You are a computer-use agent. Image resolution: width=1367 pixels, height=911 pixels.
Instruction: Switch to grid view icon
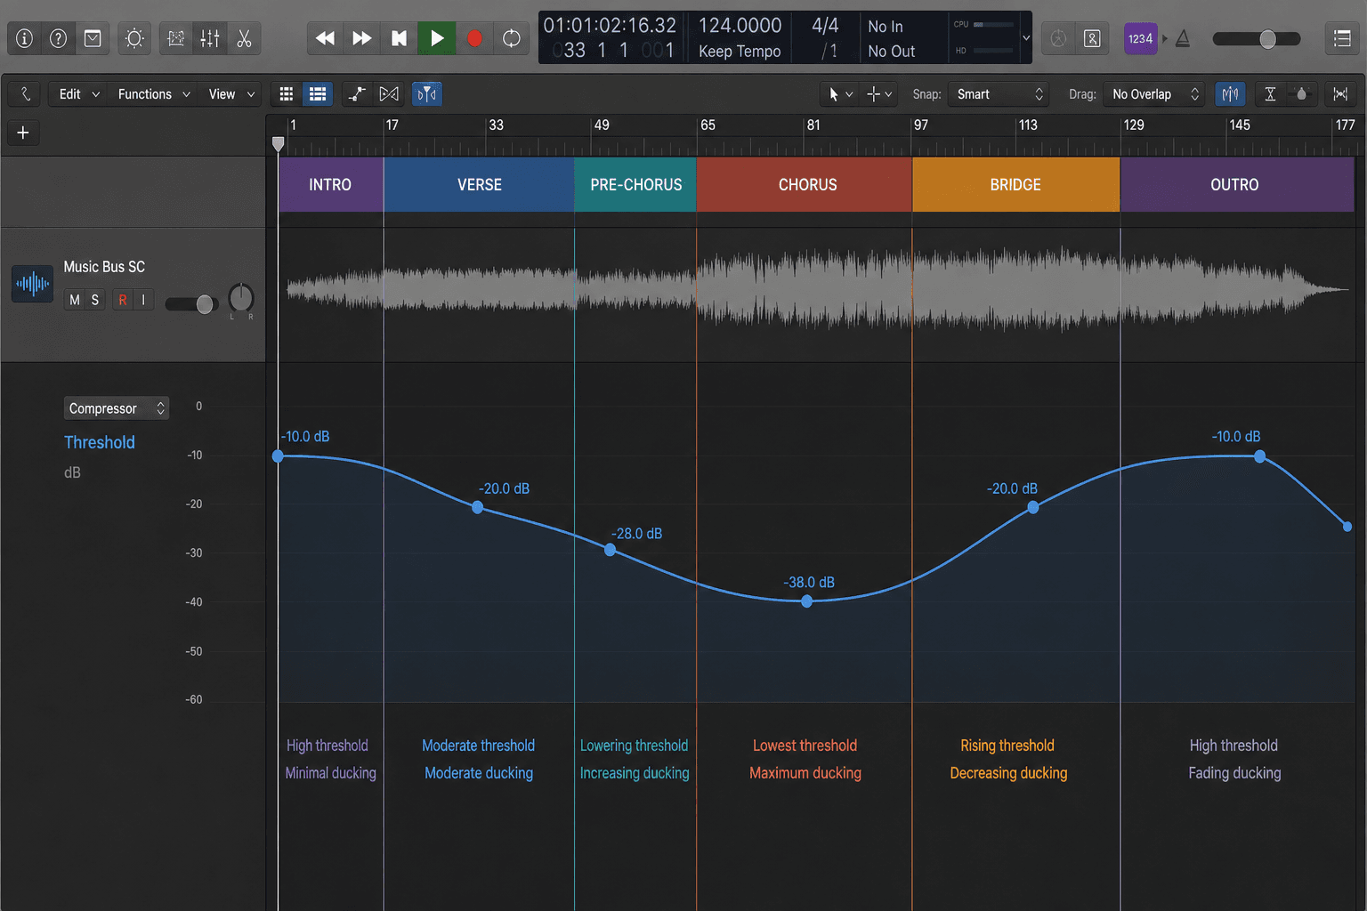[x=287, y=94]
